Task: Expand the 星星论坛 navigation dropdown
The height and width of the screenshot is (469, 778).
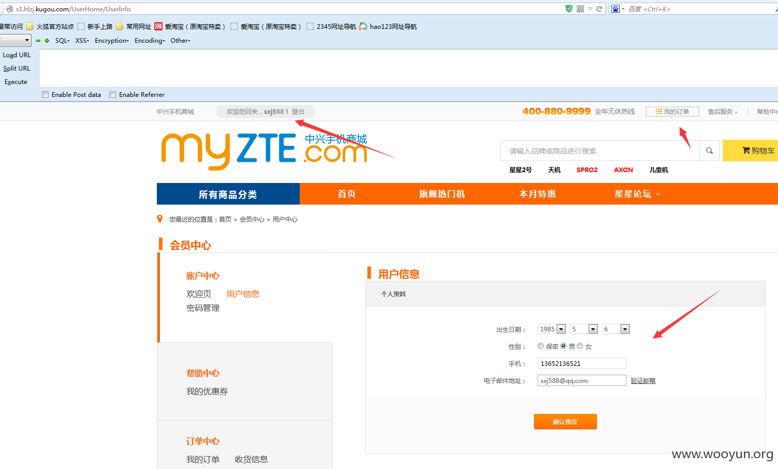Action: point(637,194)
